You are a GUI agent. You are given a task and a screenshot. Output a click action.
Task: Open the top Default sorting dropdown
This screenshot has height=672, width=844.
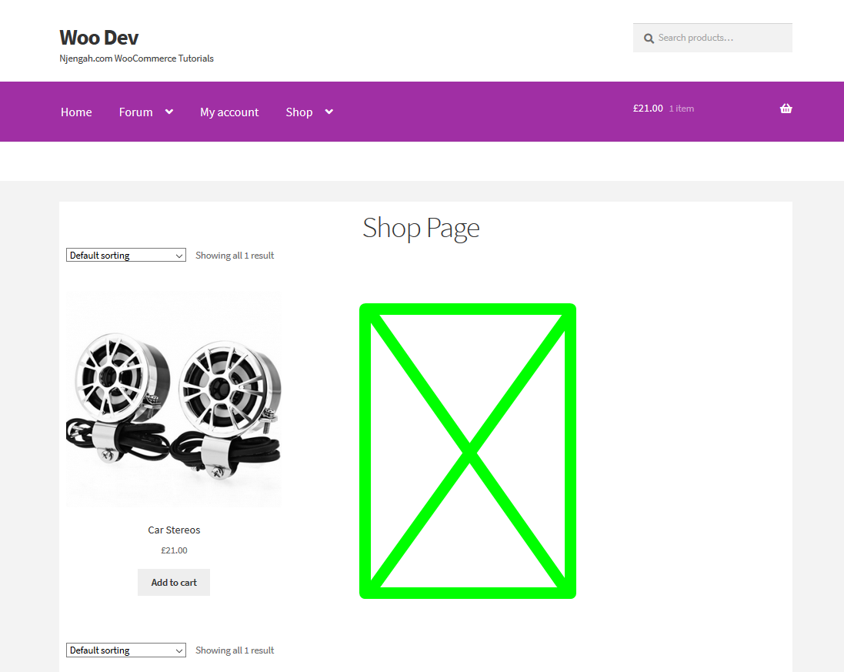[x=126, y=256]
